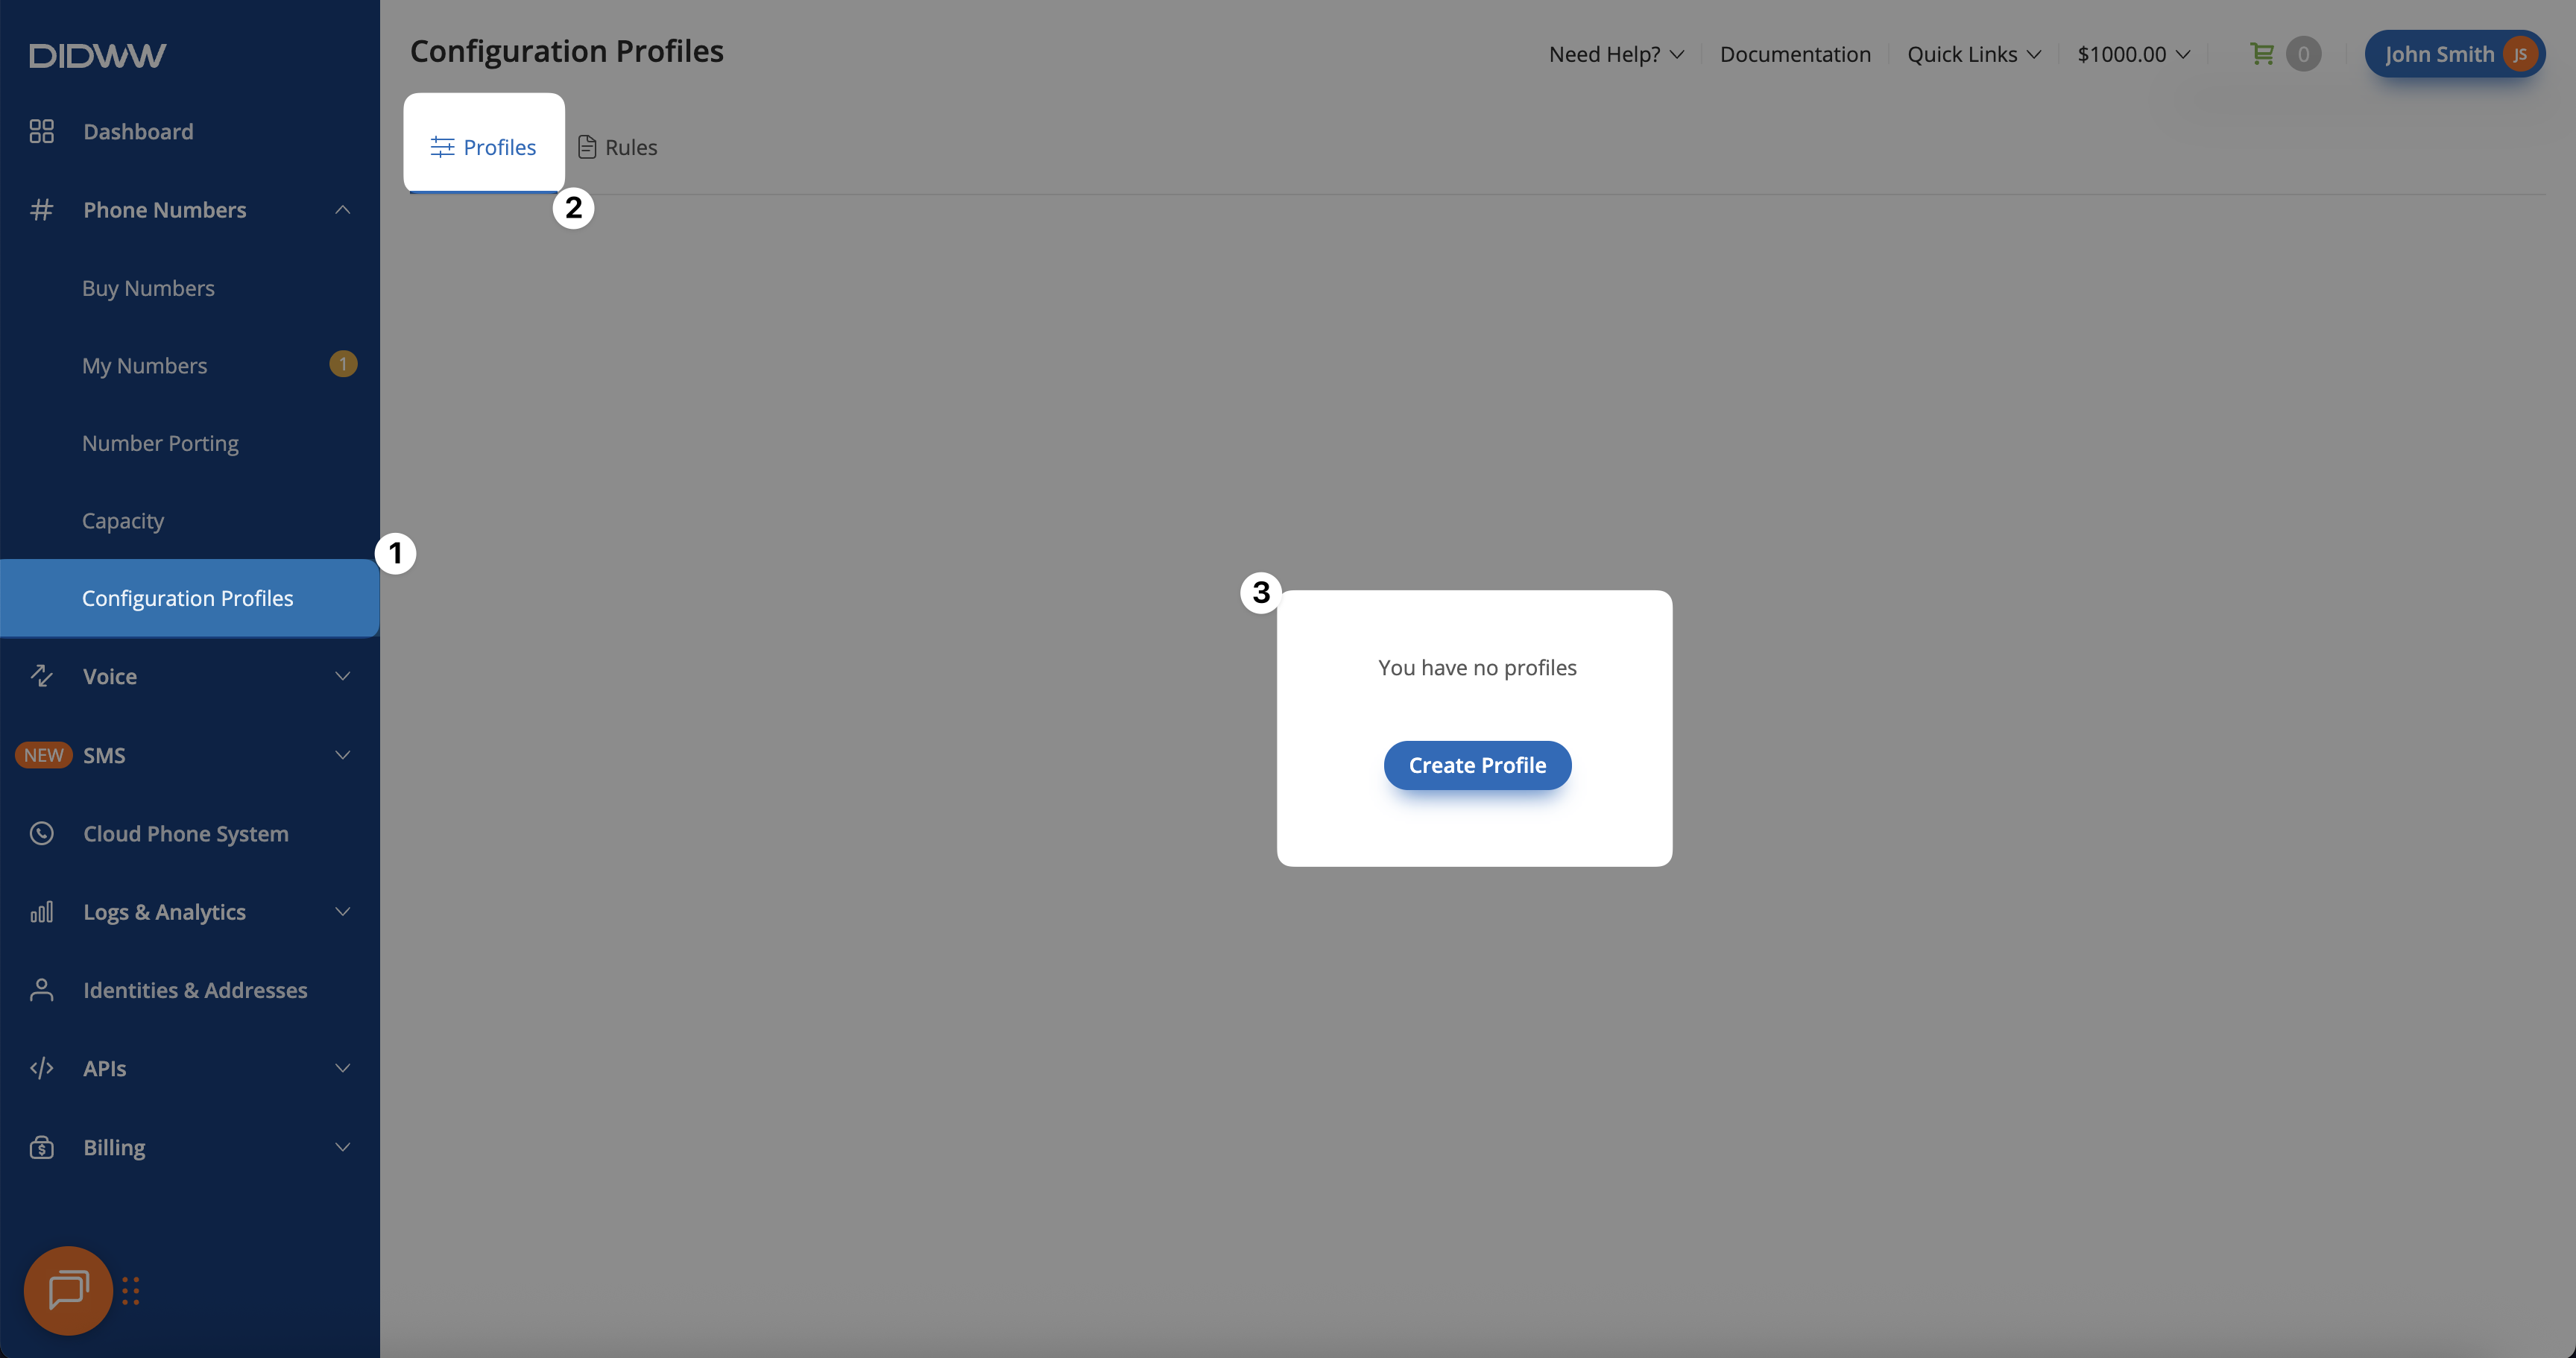The image size is (2576, 1358).
Task: Click the Billing wallet icon
Action: (41, 1147)
